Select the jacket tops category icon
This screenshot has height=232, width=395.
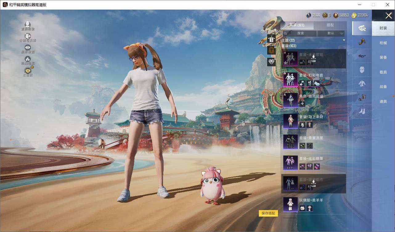362,83
